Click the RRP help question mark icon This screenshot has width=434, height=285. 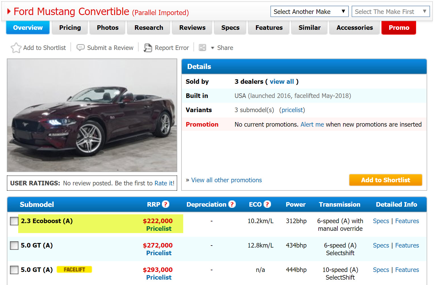click(166, 204)
